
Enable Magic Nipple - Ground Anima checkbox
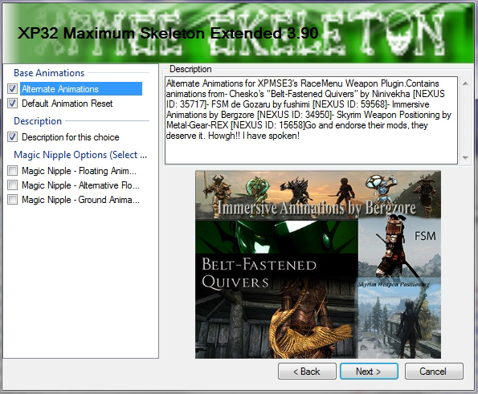coord(13,200)
